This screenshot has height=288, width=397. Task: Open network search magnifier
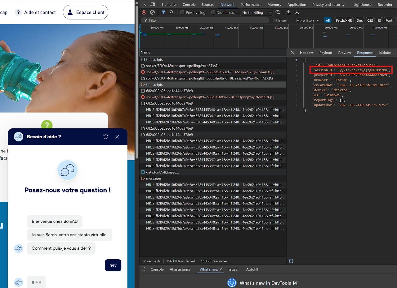coord(172,12)
